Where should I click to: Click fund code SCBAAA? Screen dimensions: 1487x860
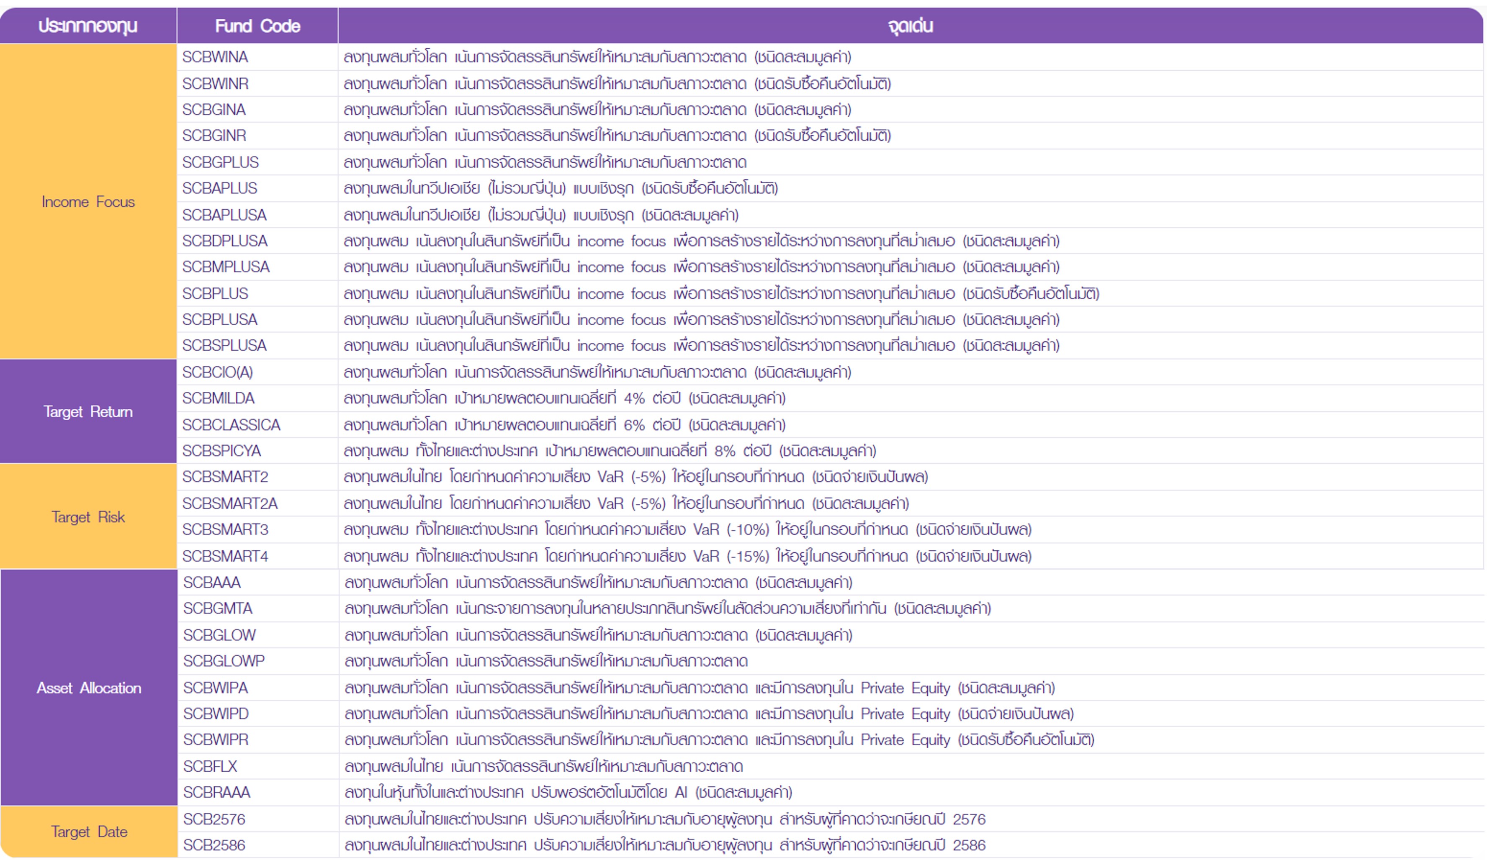point(212,582)
